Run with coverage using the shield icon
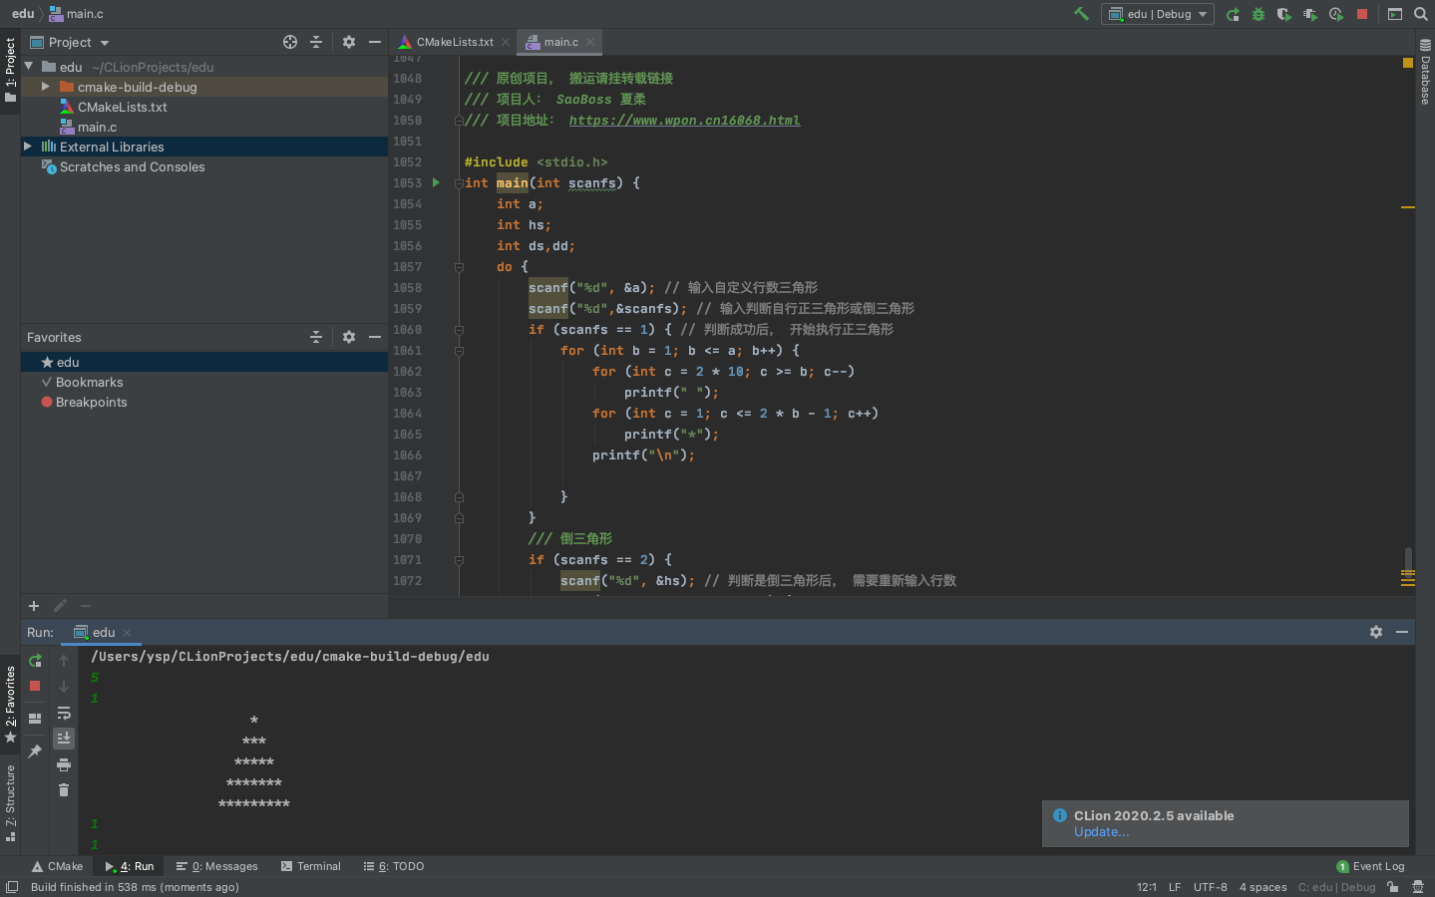The height and width of the screenshot is (897, 1435). pos(1284,14)
